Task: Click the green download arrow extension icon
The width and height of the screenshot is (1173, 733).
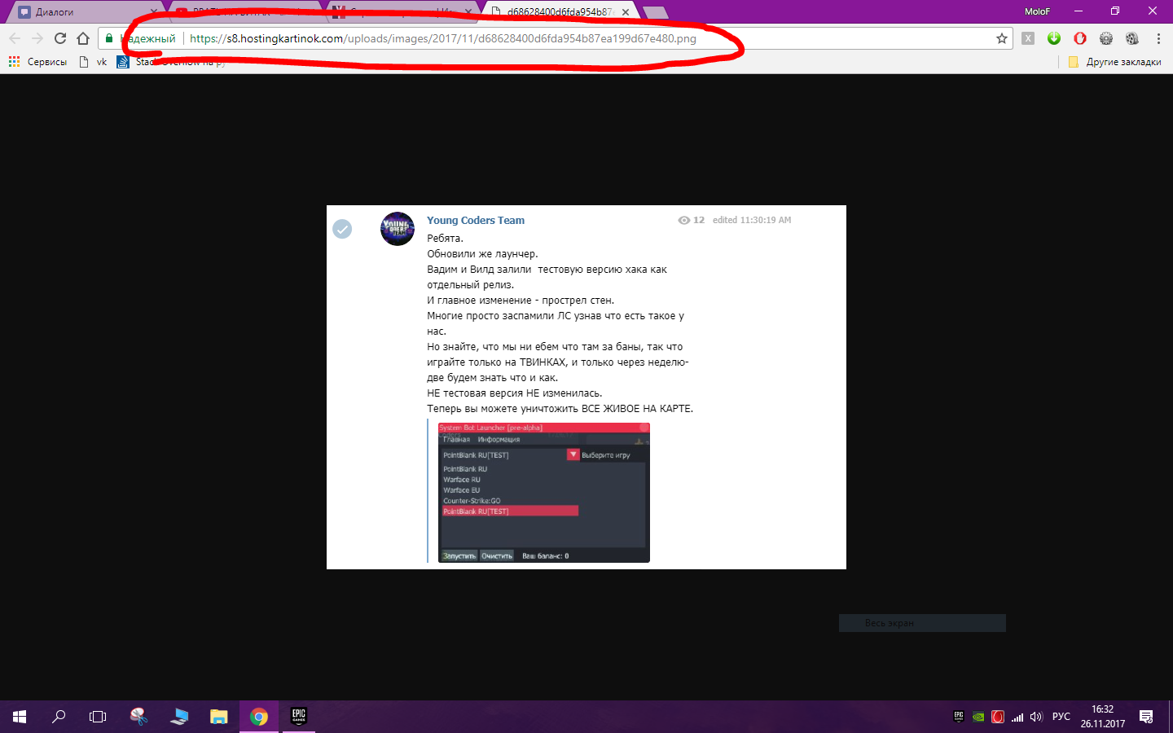Action: (x=1053, y=38)
